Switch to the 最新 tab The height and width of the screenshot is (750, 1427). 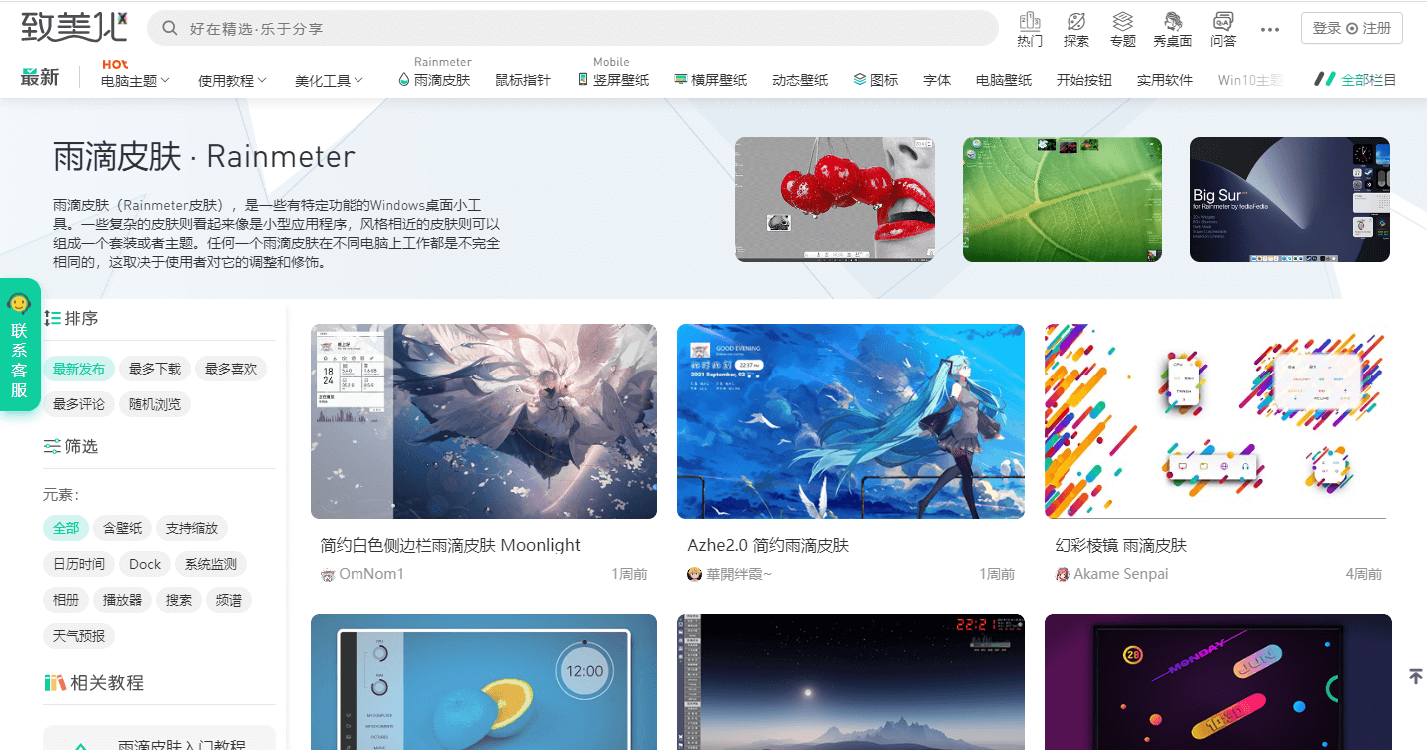coord(40,76)
